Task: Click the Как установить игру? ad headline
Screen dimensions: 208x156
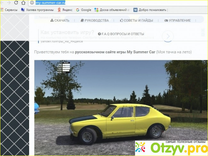Action: [67, 33]
